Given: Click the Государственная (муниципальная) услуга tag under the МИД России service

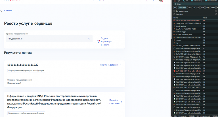Looking at the screenshot, I should (26, 113).
